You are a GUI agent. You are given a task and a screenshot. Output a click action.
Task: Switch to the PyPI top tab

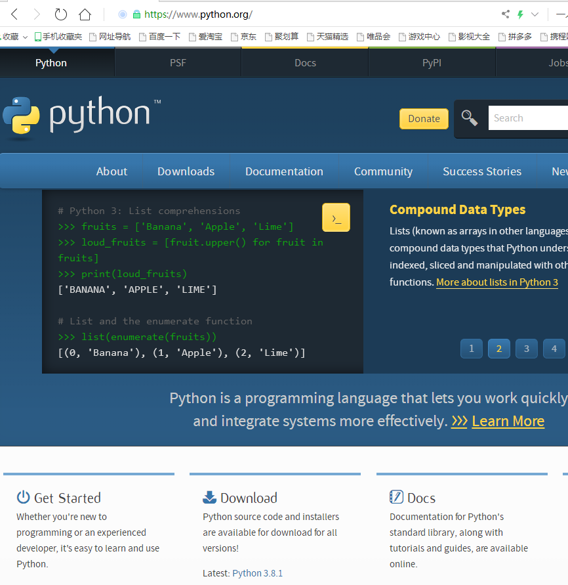coord(432,62)
